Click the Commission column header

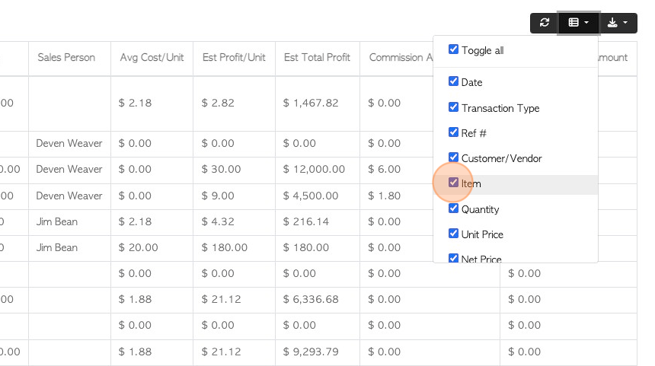[x=396, y=58]
